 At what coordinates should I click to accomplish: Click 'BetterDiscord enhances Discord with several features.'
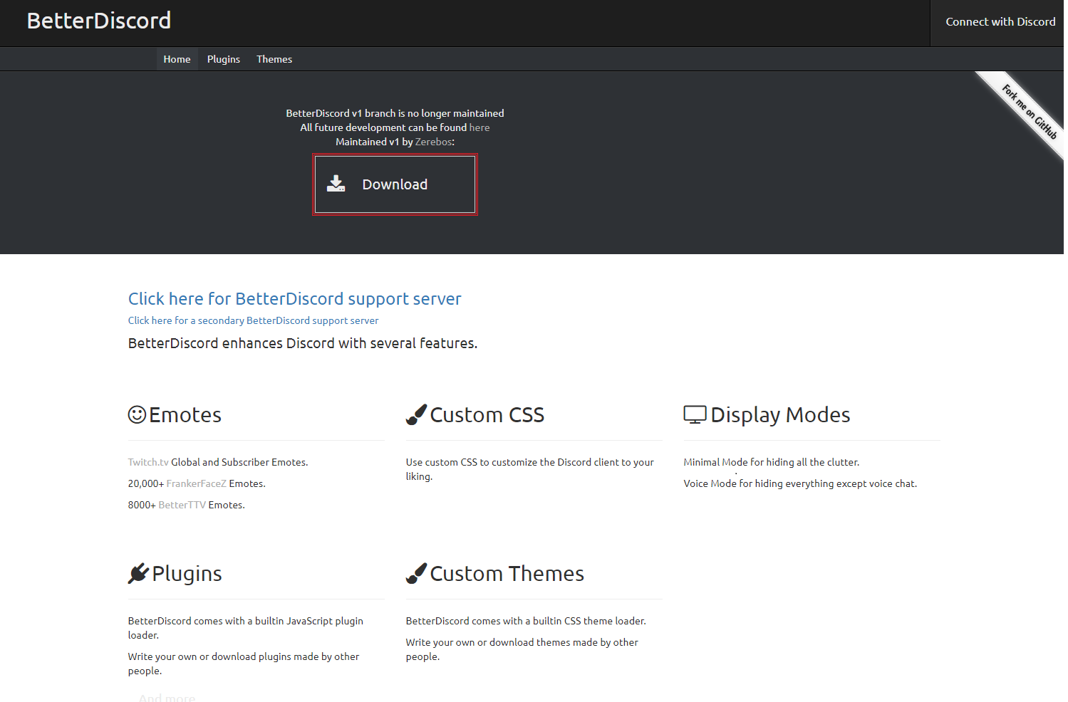coord(303,343)
